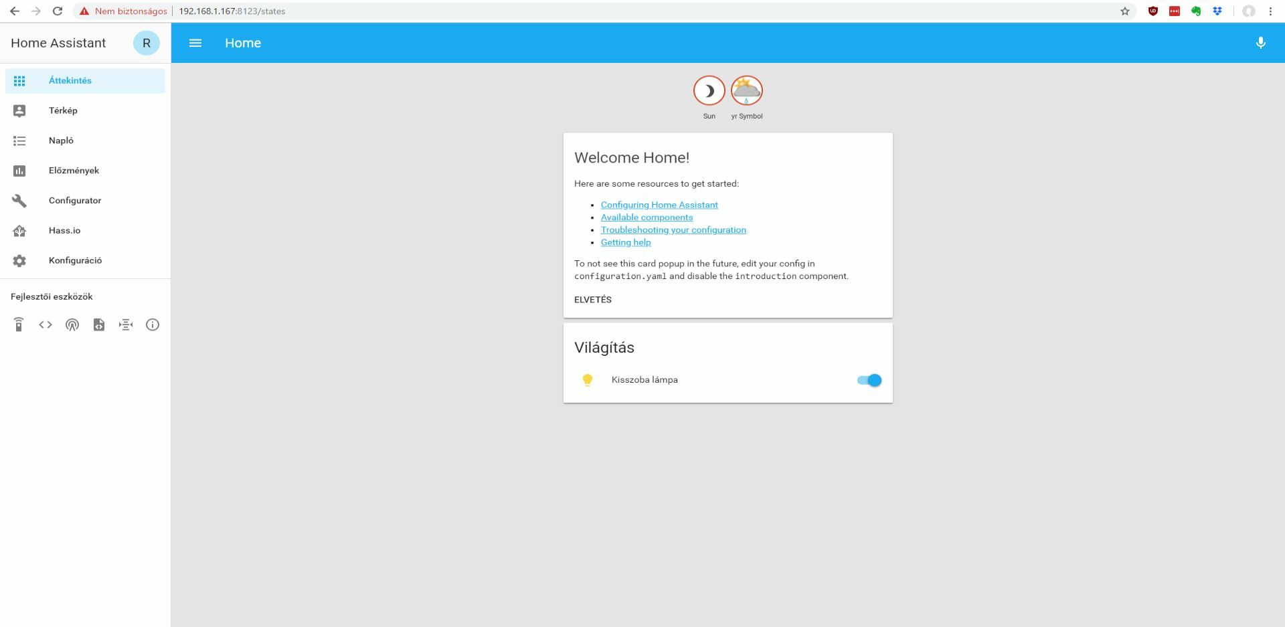
Task: Reload the page in the browser
Action: pos(58,11)
